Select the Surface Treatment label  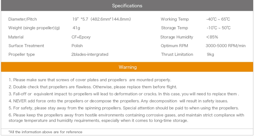coord(26,46)
